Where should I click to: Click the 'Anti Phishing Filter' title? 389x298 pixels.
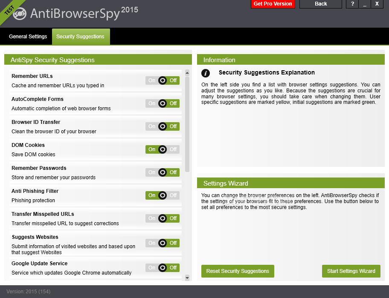tap(35, 191)
